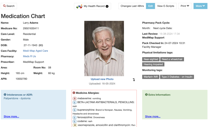Expand Intolerances section with Show more
Viewport: 208px width, 127px height.
(x=11, y=116)
